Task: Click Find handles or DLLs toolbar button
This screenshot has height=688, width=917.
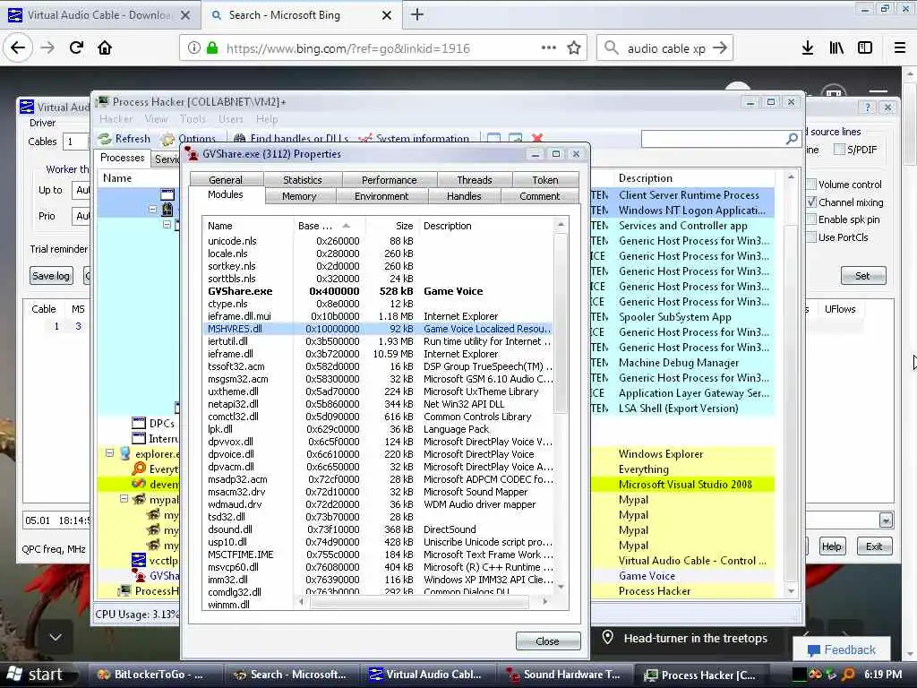Action: [291, 139]
